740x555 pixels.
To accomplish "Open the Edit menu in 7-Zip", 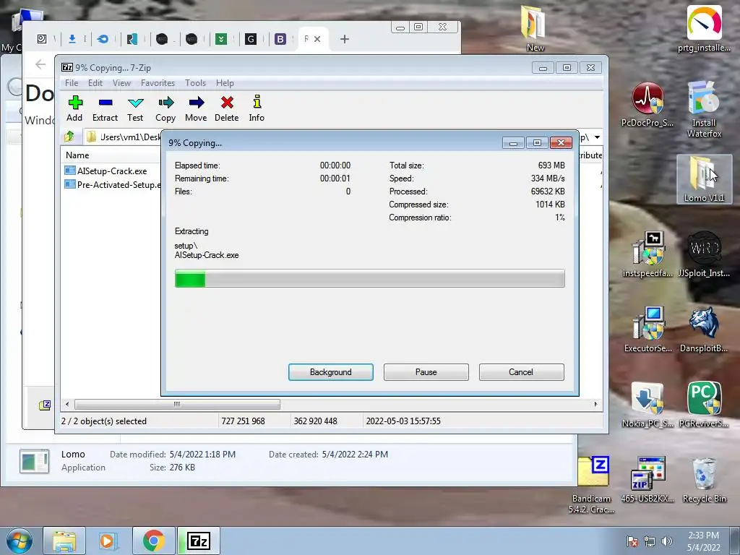I will (x=95, y=83).
